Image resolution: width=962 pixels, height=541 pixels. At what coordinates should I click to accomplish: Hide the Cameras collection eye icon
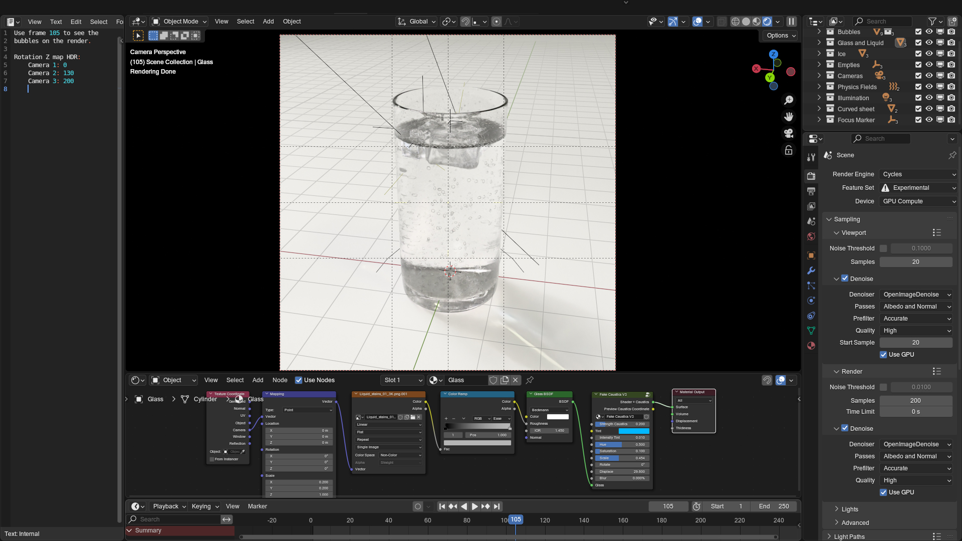(929, 76)
